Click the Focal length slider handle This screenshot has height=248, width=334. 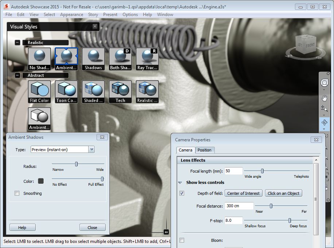262,171
